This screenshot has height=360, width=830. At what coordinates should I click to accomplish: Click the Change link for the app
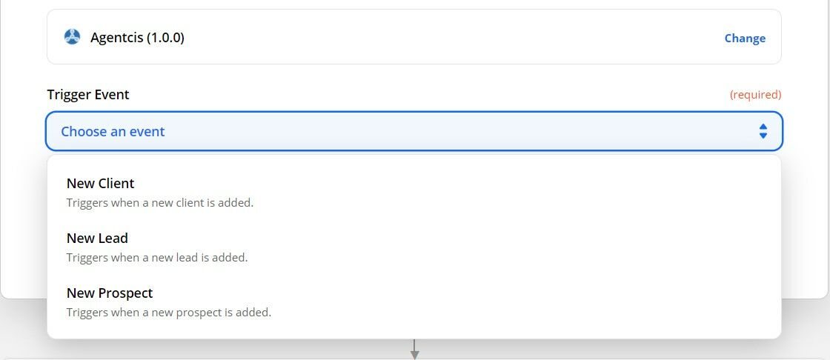(745, 38)
